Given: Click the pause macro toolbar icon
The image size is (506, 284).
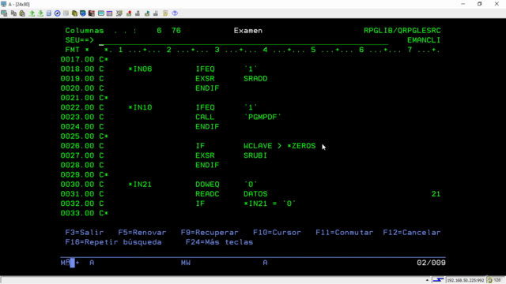Looking at the screenshot, I should (x=156, y=13).
